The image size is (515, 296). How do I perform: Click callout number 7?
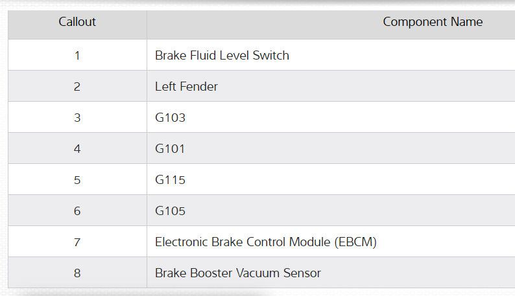point(77,242)
